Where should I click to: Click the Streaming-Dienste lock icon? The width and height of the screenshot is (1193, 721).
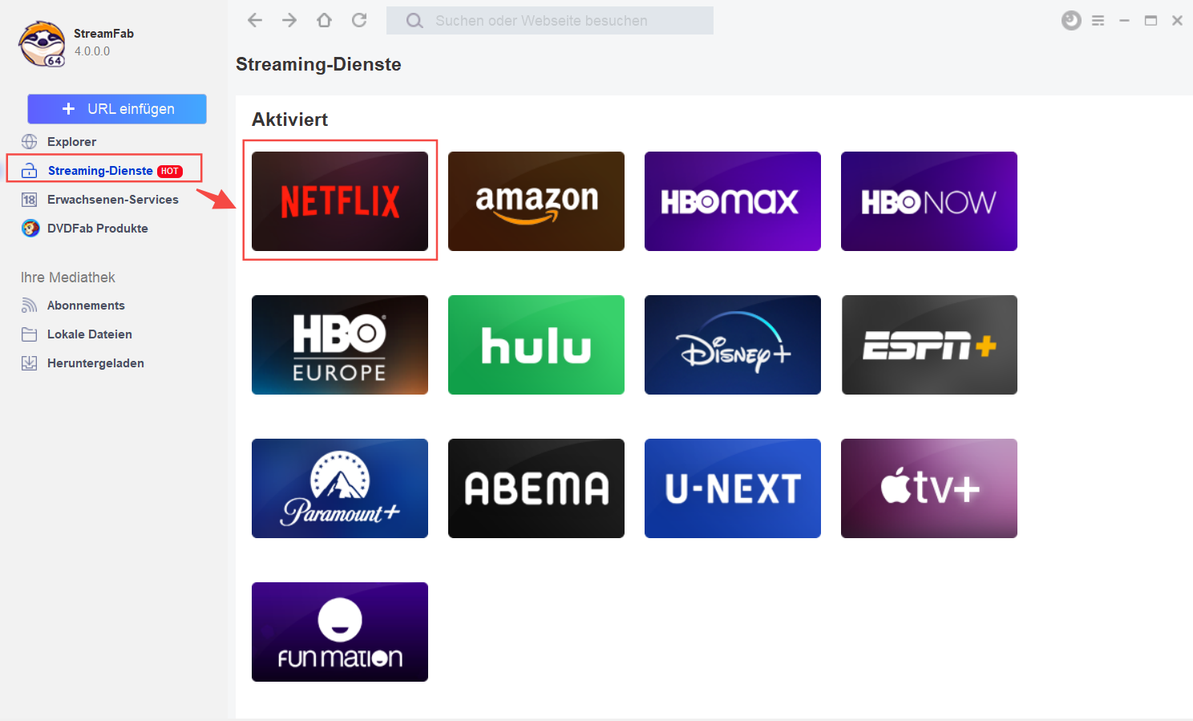point(30,171)
